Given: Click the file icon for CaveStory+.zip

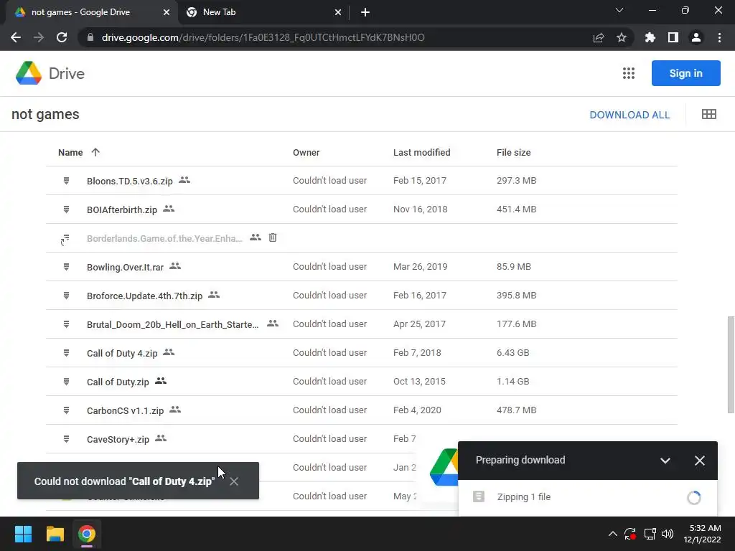Looking at the screenshot, I should (66, 439).
